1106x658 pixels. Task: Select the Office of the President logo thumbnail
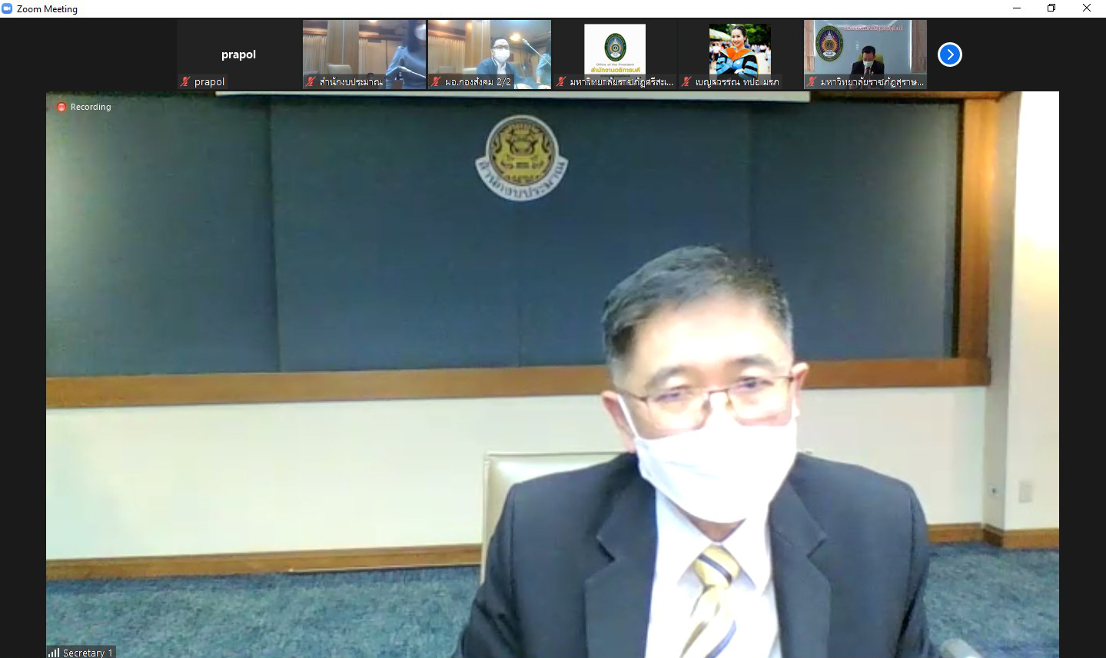(x=614, y=48)
